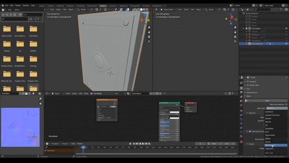Create new folder in file browser
Image resolution: width=289 pixels, height=163 pixels.
coord(20,14)
